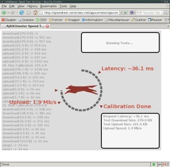The image size is (170, 167).
Task: Open the Disable web developer menu
Action: tap(9, 20)
